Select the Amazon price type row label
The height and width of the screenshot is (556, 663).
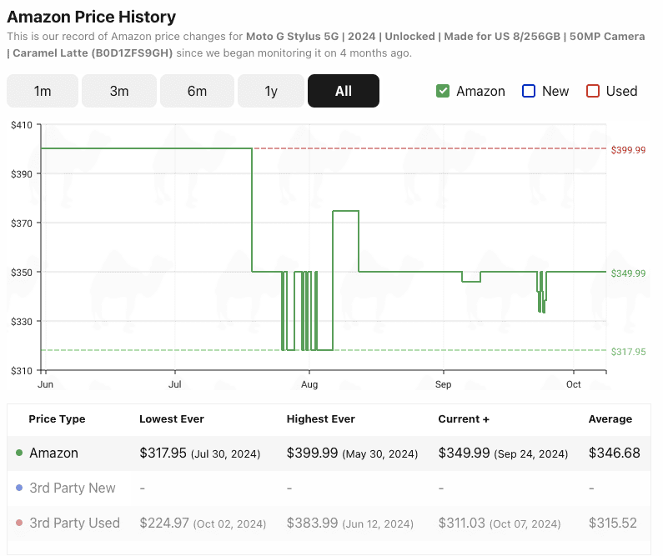[x=53, y=453]
